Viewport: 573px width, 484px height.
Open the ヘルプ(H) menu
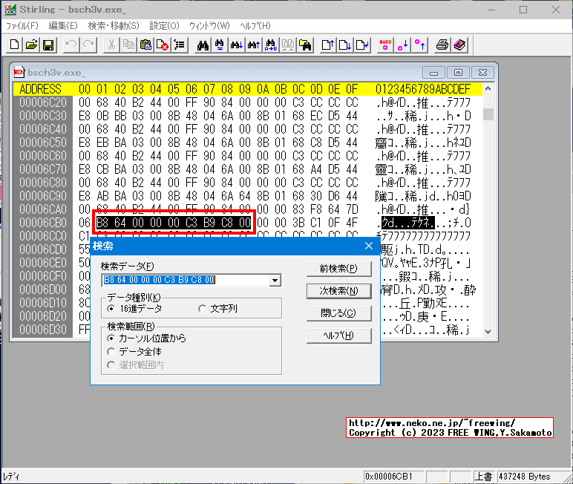point(255,26)
